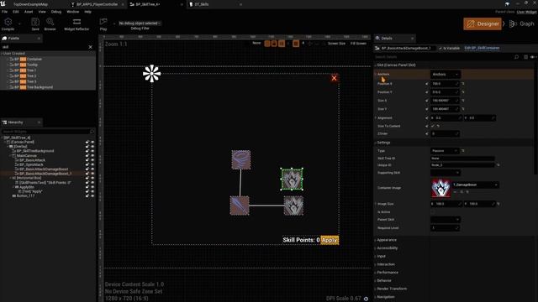Switch to the TopDownExampleMap tab
The height and width of the screenshot is (302, 538).
[x=30, y=4]
